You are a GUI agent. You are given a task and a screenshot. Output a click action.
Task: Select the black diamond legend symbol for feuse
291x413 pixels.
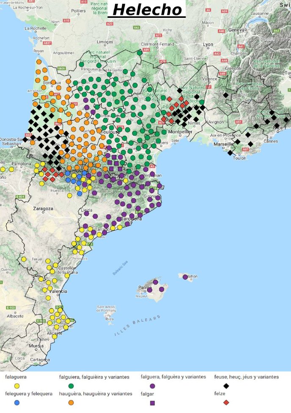tap(226, 386)
